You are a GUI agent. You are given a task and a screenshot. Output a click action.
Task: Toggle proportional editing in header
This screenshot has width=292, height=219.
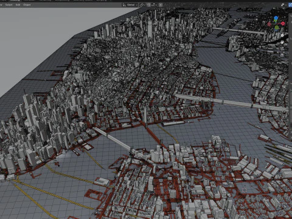point(161,5)
